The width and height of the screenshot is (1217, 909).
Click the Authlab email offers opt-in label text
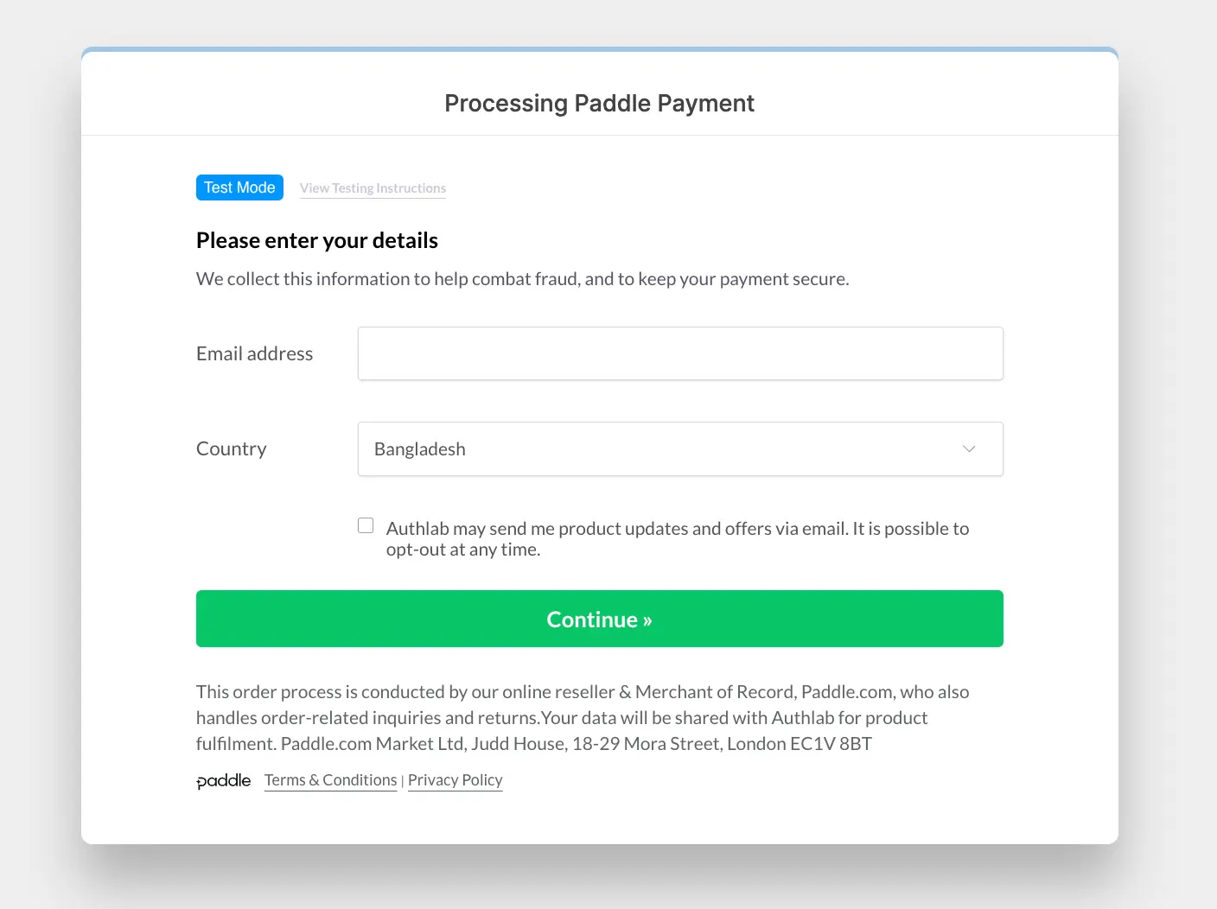point(678,539)
